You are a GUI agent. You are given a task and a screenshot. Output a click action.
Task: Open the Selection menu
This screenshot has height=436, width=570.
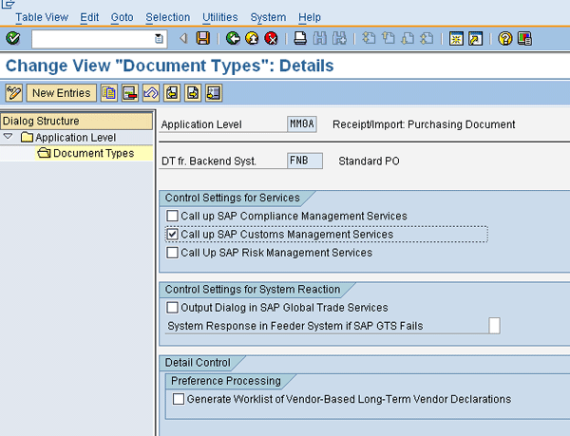point(167,17)
